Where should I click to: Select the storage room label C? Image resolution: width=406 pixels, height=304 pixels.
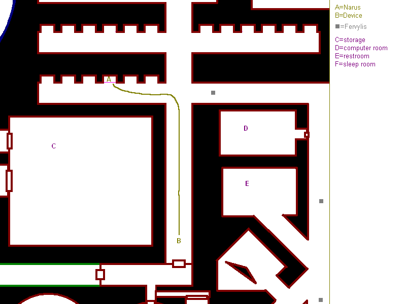tap(54, 146)
